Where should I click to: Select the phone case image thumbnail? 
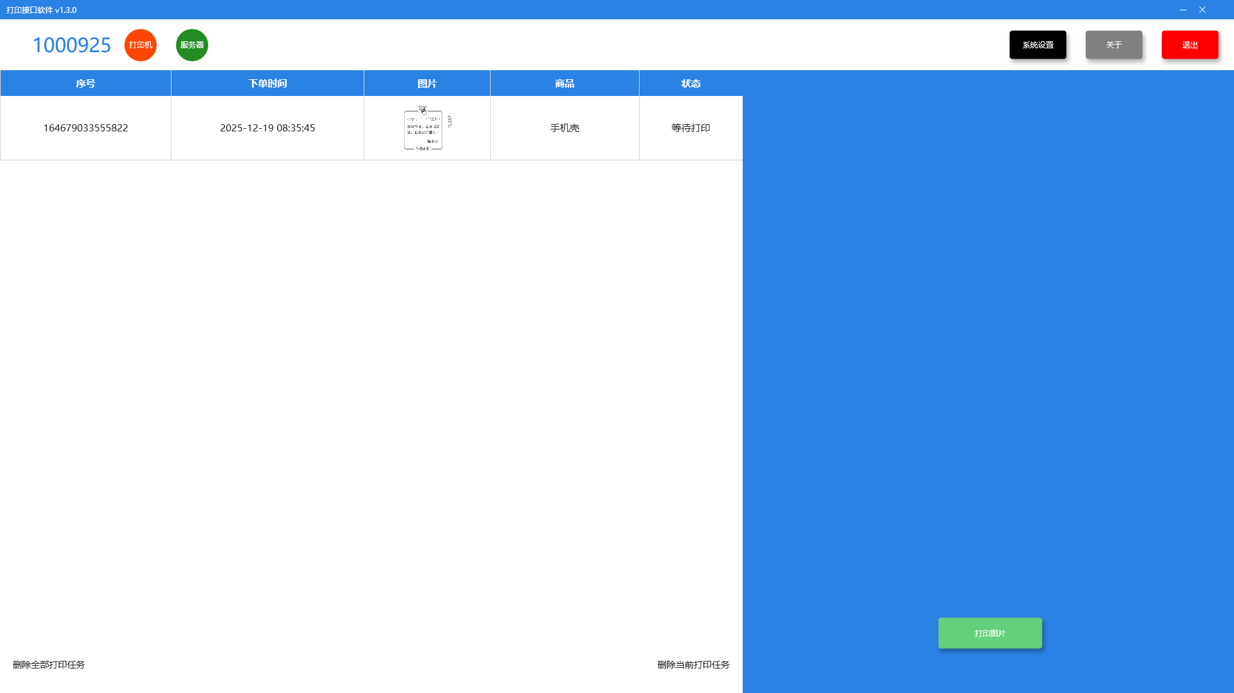426,129
